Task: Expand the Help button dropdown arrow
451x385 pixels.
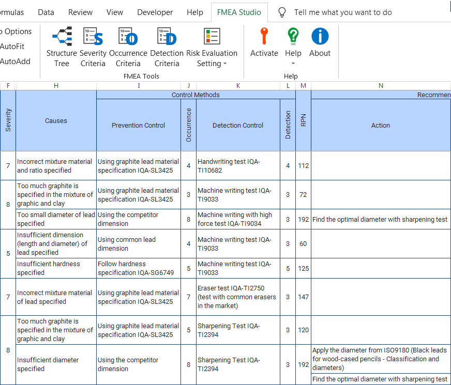Action: tap(293, 62)
